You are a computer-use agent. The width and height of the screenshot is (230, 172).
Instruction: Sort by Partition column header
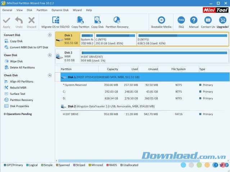click(79, 69)
